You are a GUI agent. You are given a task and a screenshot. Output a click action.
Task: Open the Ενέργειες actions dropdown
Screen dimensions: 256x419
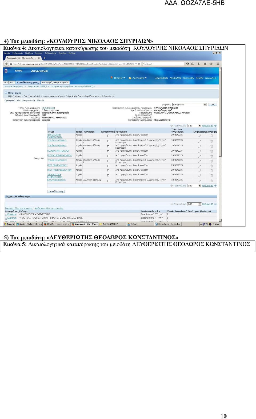189,105
